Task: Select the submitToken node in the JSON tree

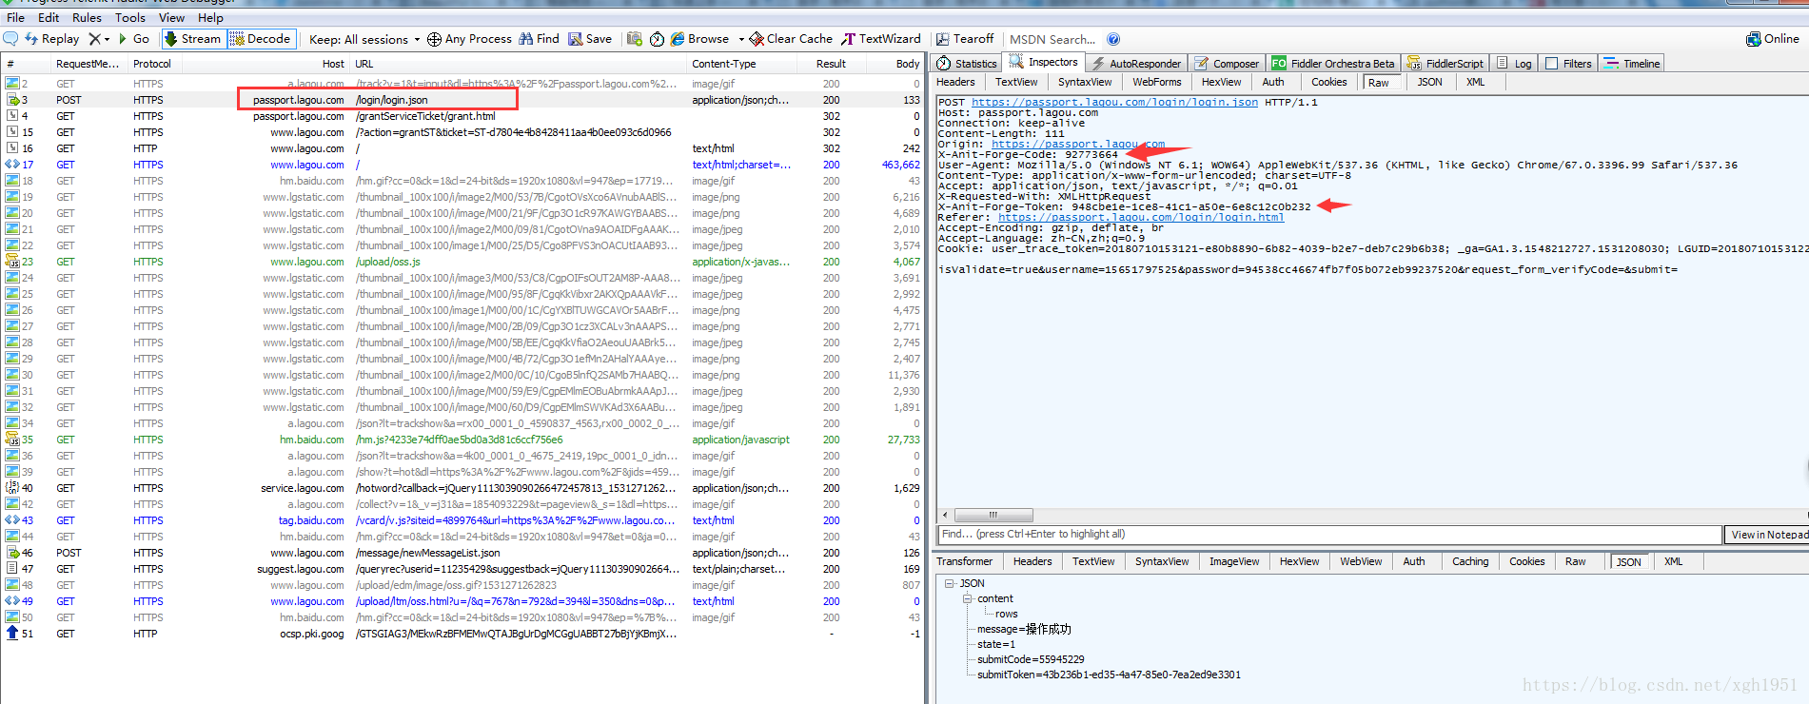Action: [1109, 675]
